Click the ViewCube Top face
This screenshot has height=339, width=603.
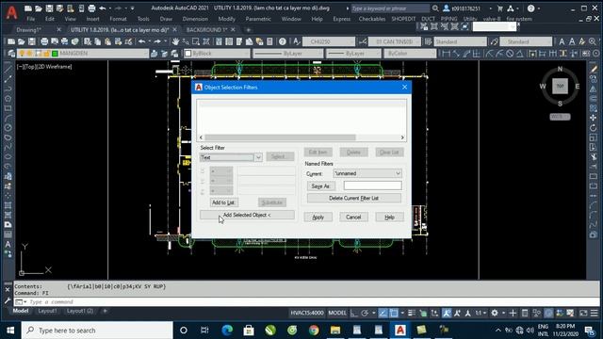[560, 86]
